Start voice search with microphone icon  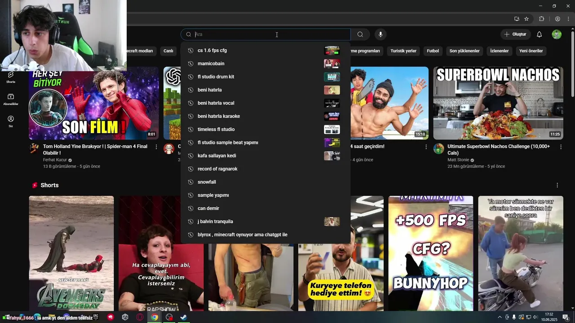coord(380,35)
